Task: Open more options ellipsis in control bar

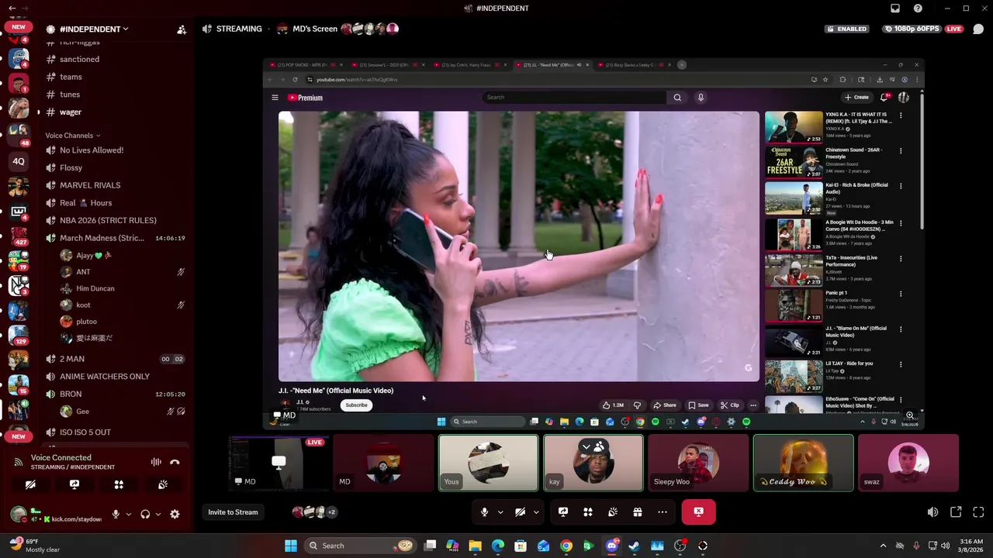Action: tap(663, 512)
